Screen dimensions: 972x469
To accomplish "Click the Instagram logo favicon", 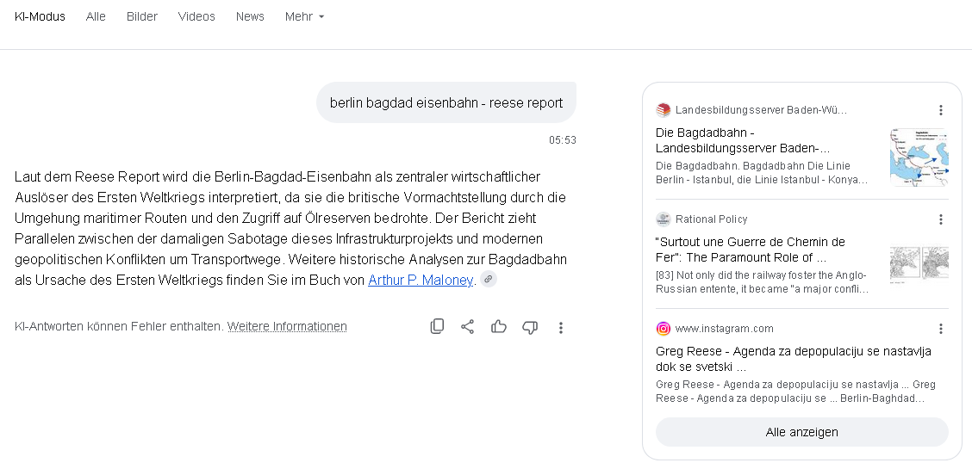I will [x=664, y=329].
